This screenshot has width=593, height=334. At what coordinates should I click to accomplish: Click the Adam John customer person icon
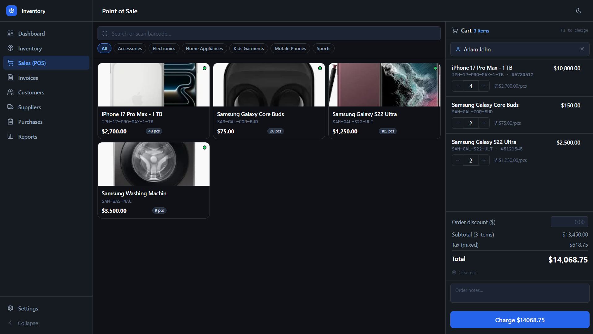point(458,49)
